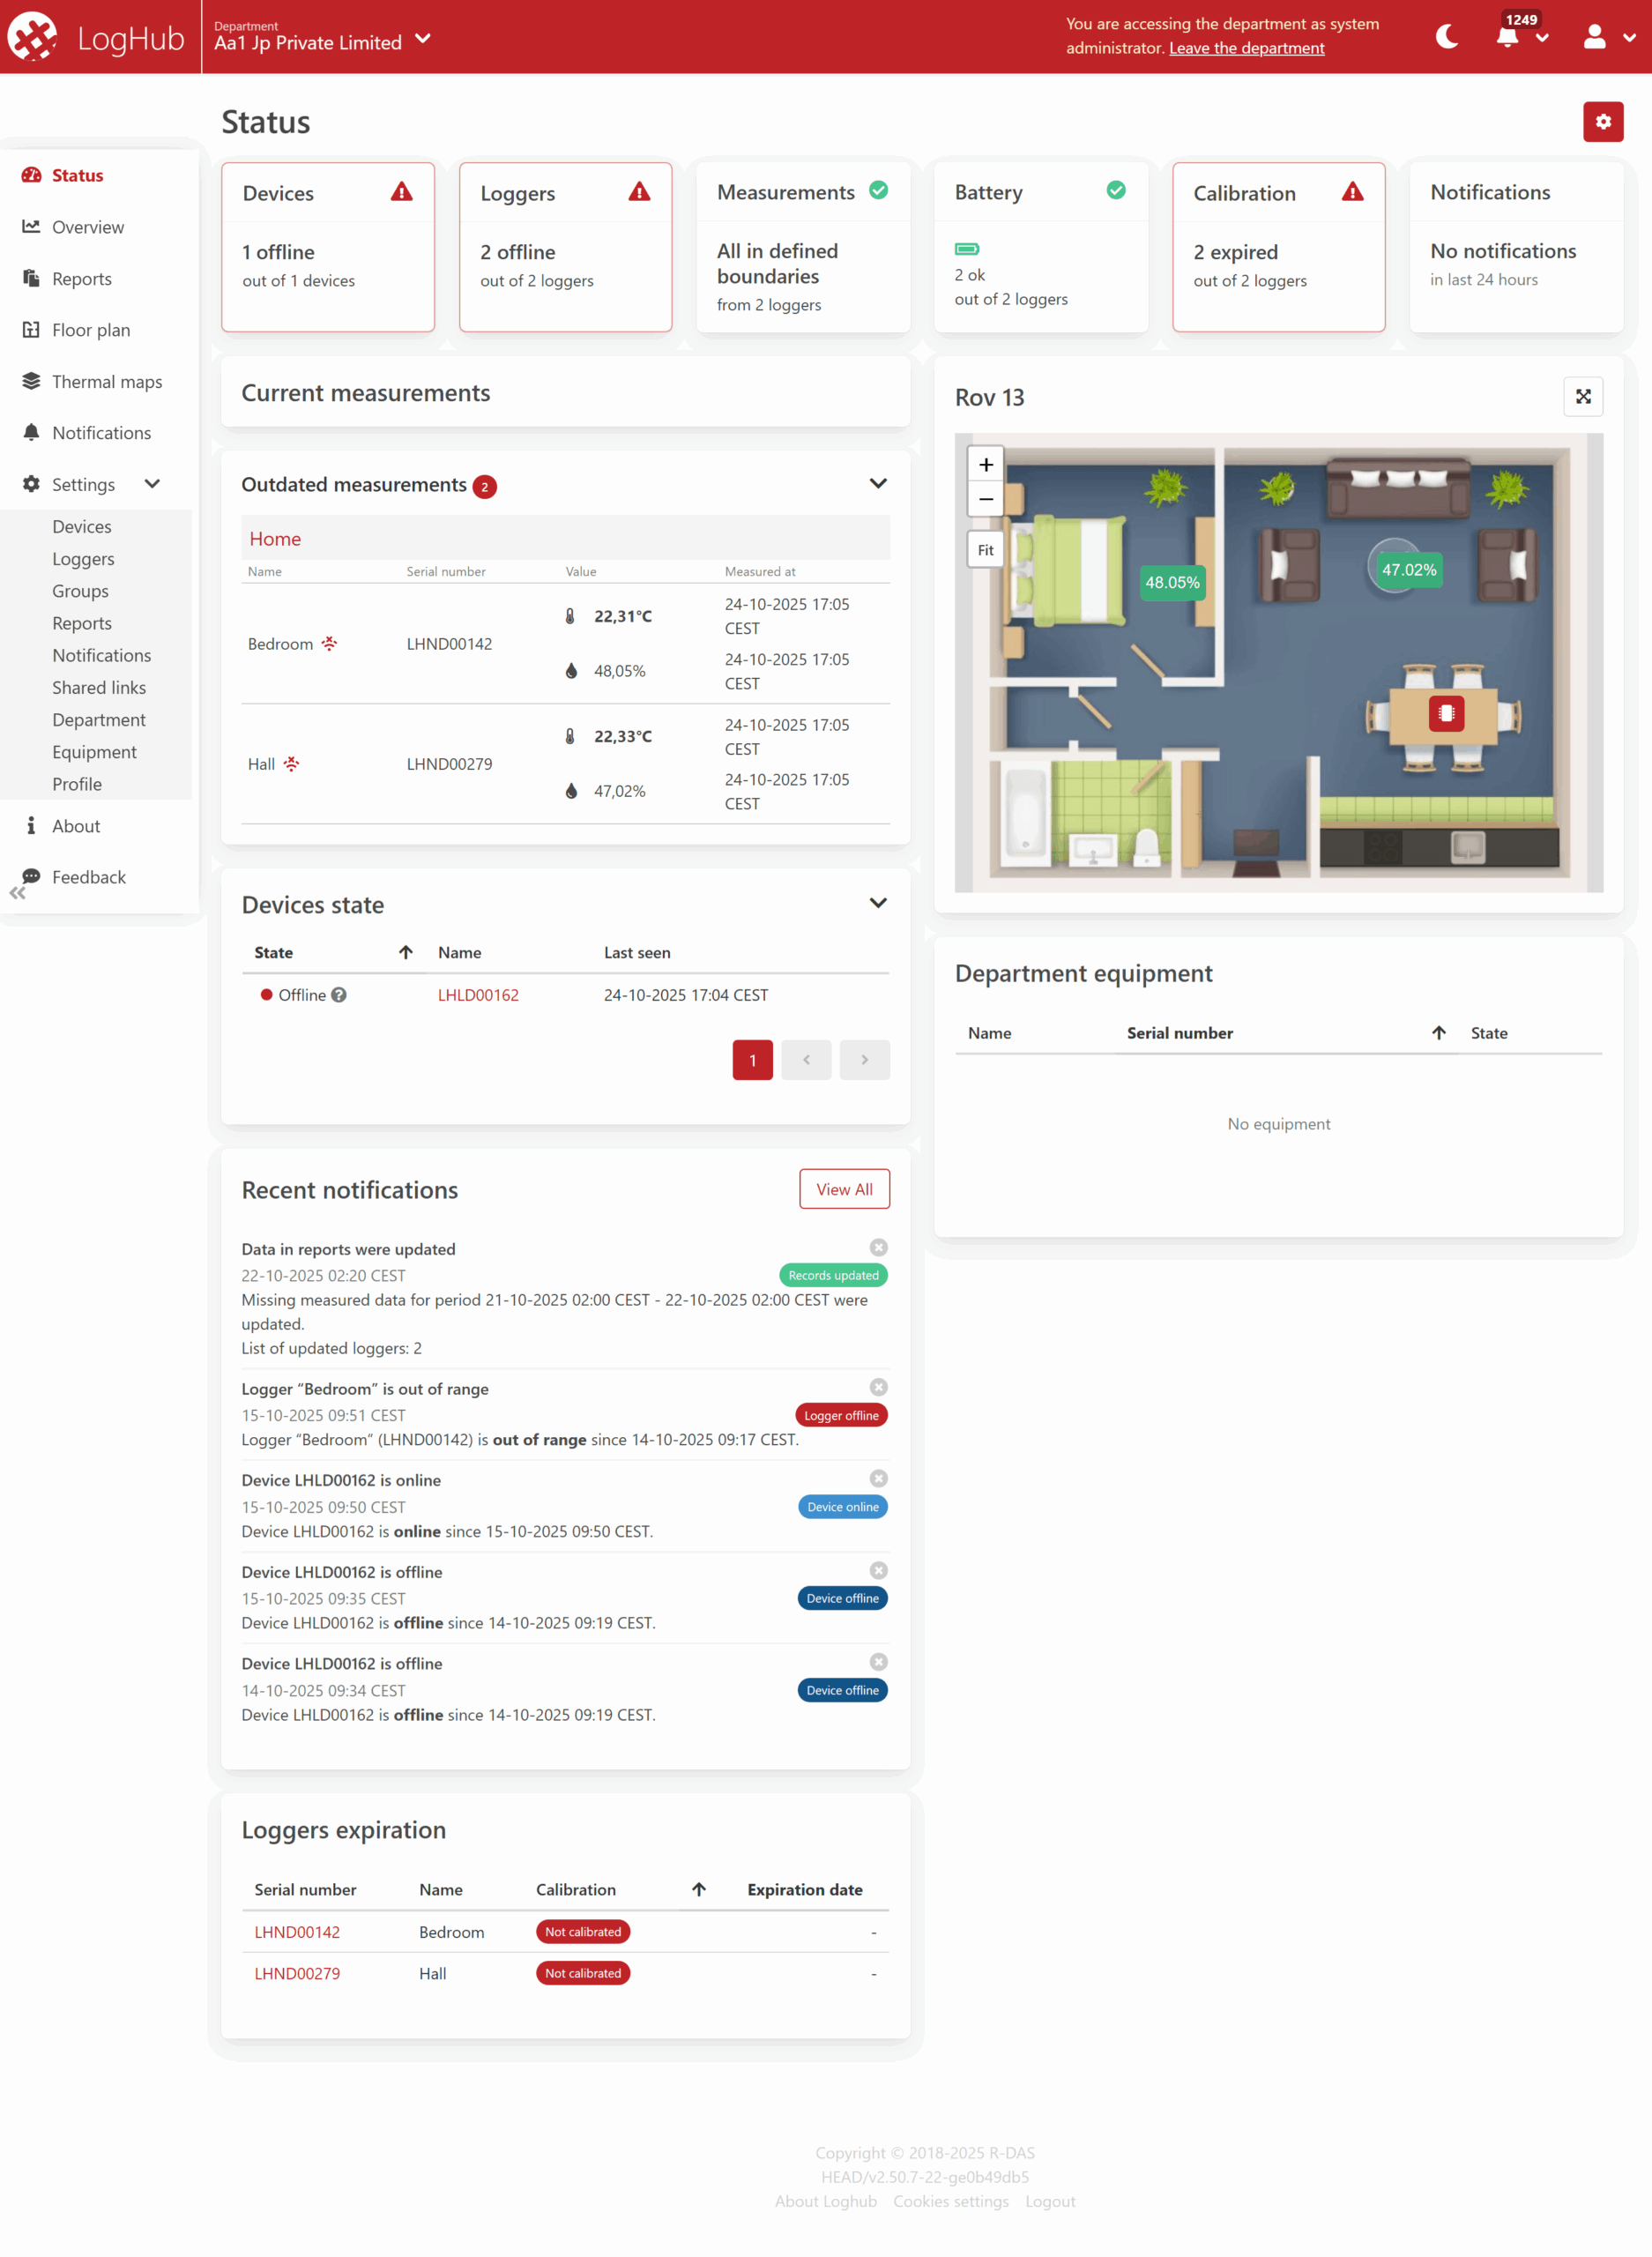Click the red device marker on floor plan
This screenshot has width=1652, height=2257.
(x=1445, y=713)
